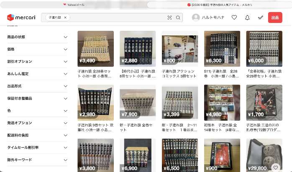The height and width of the screenshot is (172, 292).
Task: Expand the 発送オプション filter
Action: [37, 123]
